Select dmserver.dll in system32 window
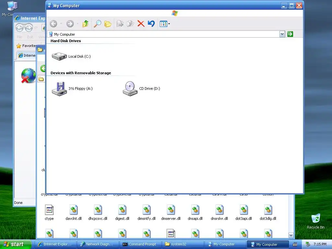332x249 pixels. pyautogui.click(x=171, y=213)
